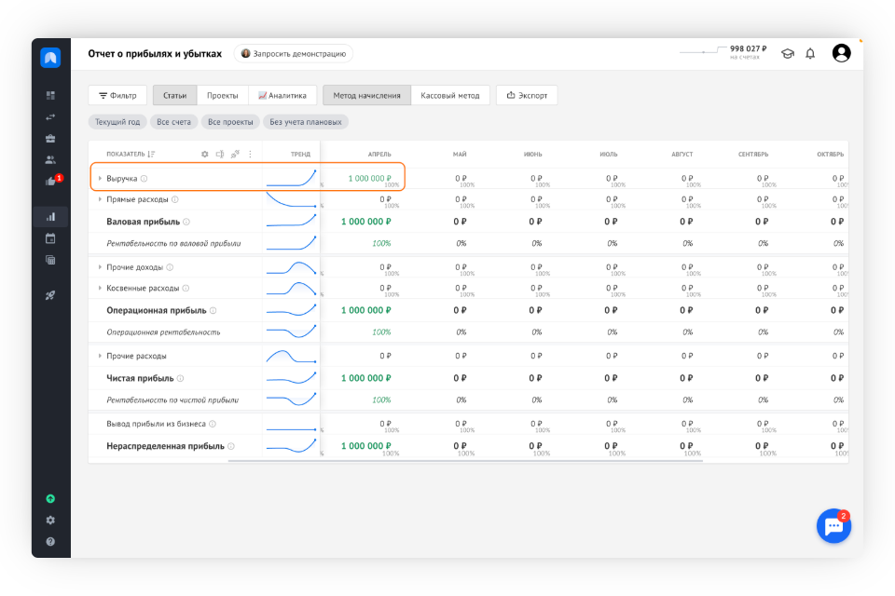
Task: Click info icon next to Нераспределенная прибыль
Action: 231,447
